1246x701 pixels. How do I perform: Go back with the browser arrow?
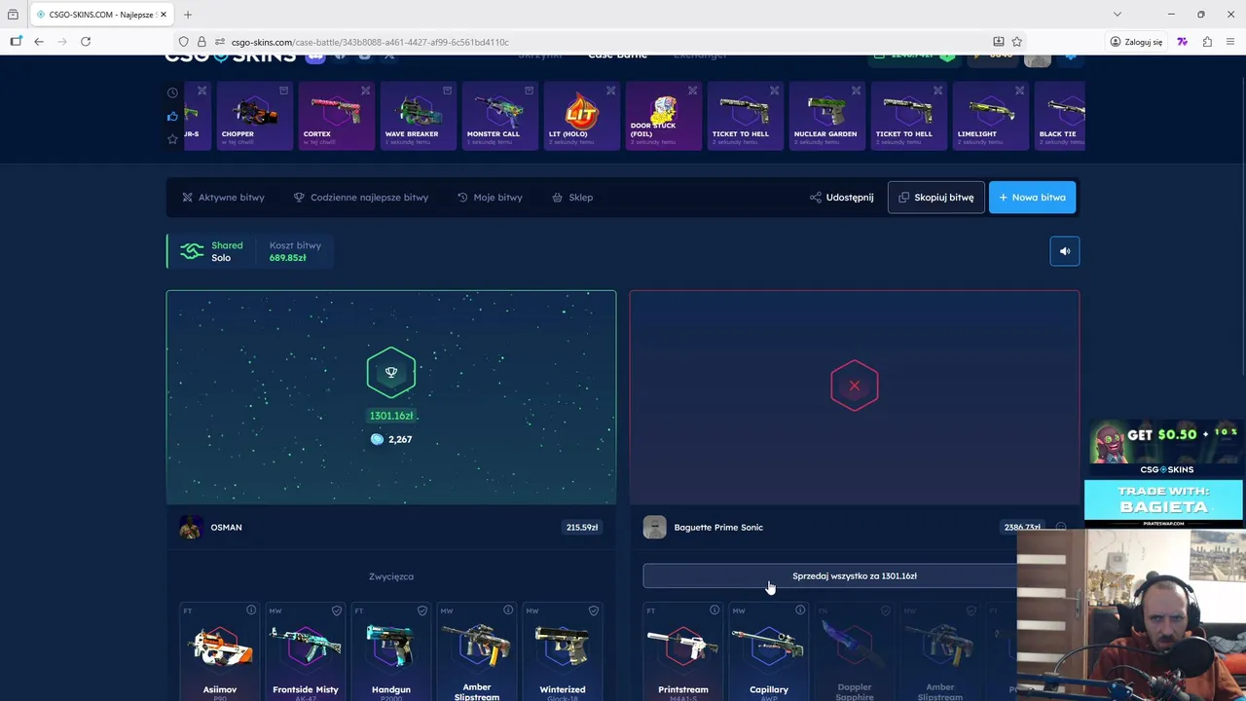click(38, 42)
